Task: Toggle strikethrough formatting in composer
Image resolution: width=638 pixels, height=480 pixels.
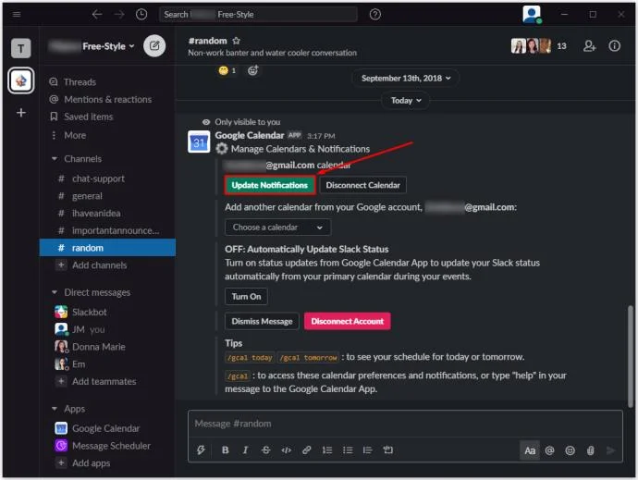Action: point(265,449)
